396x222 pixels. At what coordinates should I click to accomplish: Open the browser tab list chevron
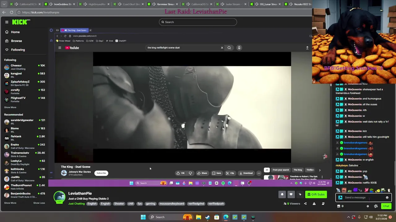tap(3, 4)
